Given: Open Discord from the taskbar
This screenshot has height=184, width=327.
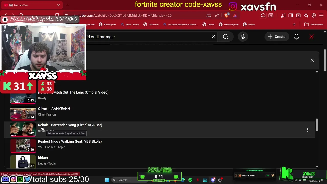Looking at the screenshot, I should [x=213, y=180].
